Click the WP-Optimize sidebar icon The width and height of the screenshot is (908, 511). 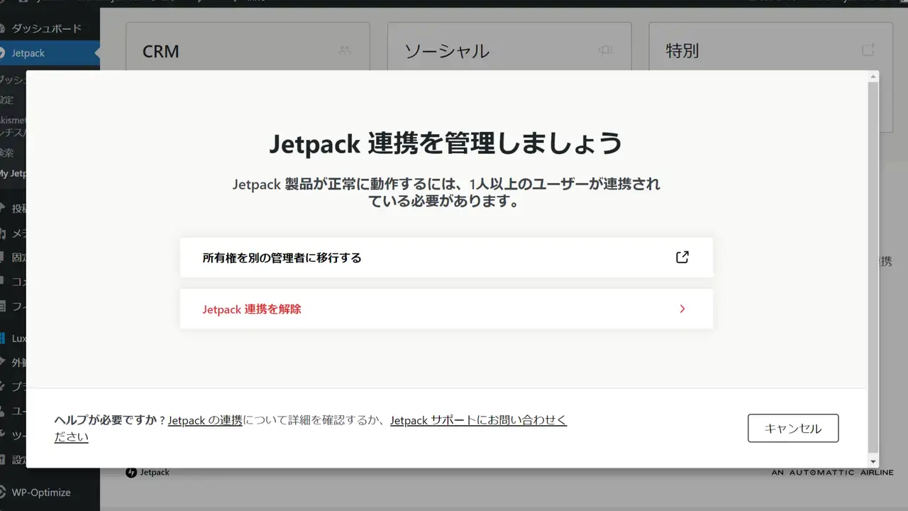pyautogui.click(x=3, y=493)
